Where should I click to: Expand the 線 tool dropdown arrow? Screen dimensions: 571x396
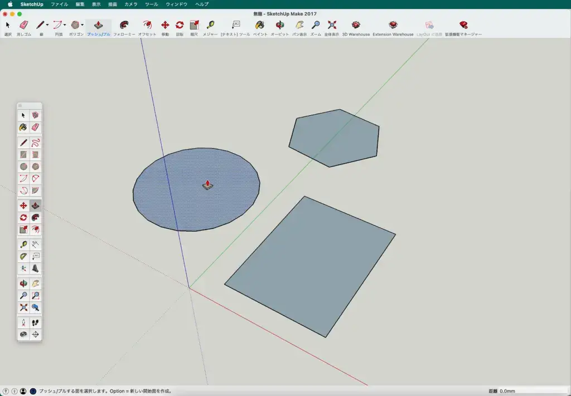tap(47, 25)
